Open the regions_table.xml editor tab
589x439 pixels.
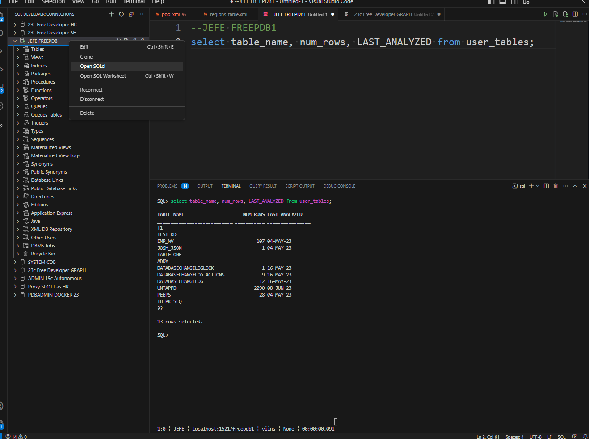[x=228, y=14]
